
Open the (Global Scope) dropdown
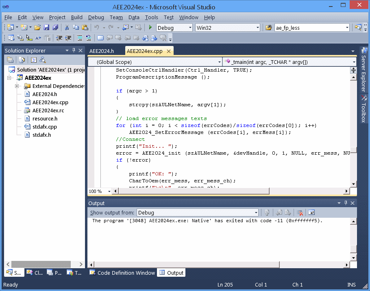(155, 62)
